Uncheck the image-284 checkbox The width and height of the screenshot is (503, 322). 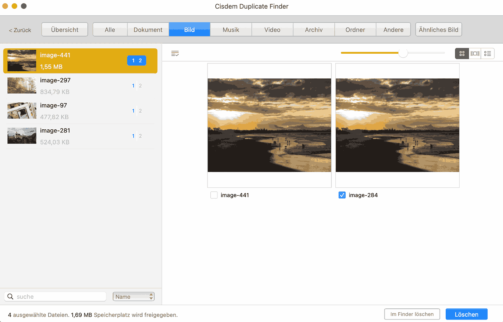tap(342, 195)
